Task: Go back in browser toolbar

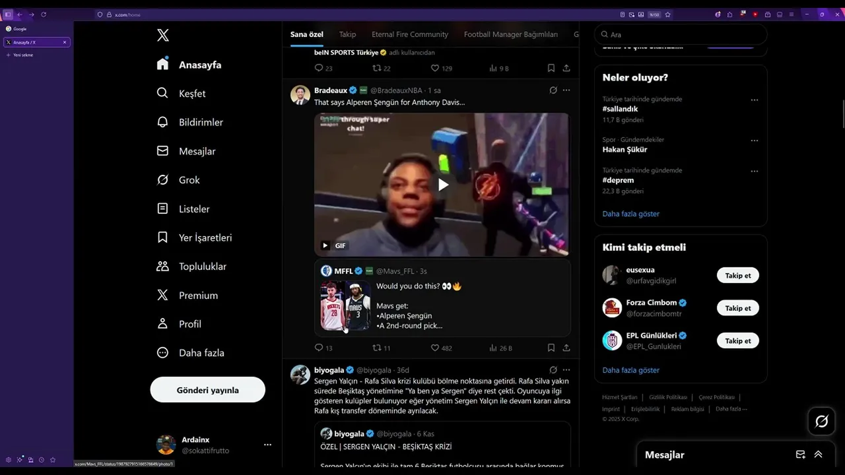Action: click(20, 15)
